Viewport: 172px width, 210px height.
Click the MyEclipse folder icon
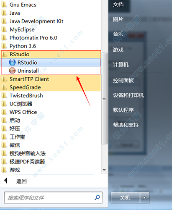tap(4, 29)
